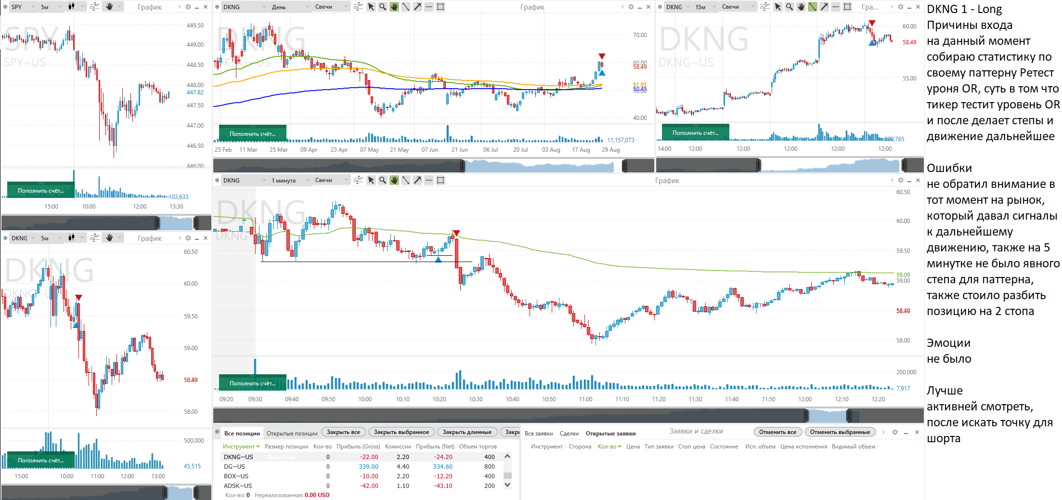Open indicators in DKNG daily chart toolbar
Screen dimensions: 1062x500
(358, 7)
